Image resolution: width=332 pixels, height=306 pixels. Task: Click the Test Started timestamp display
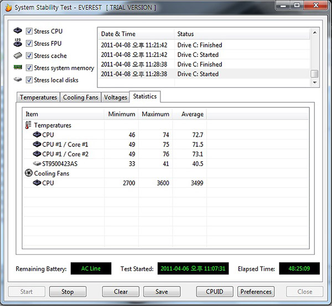(193, 268)
